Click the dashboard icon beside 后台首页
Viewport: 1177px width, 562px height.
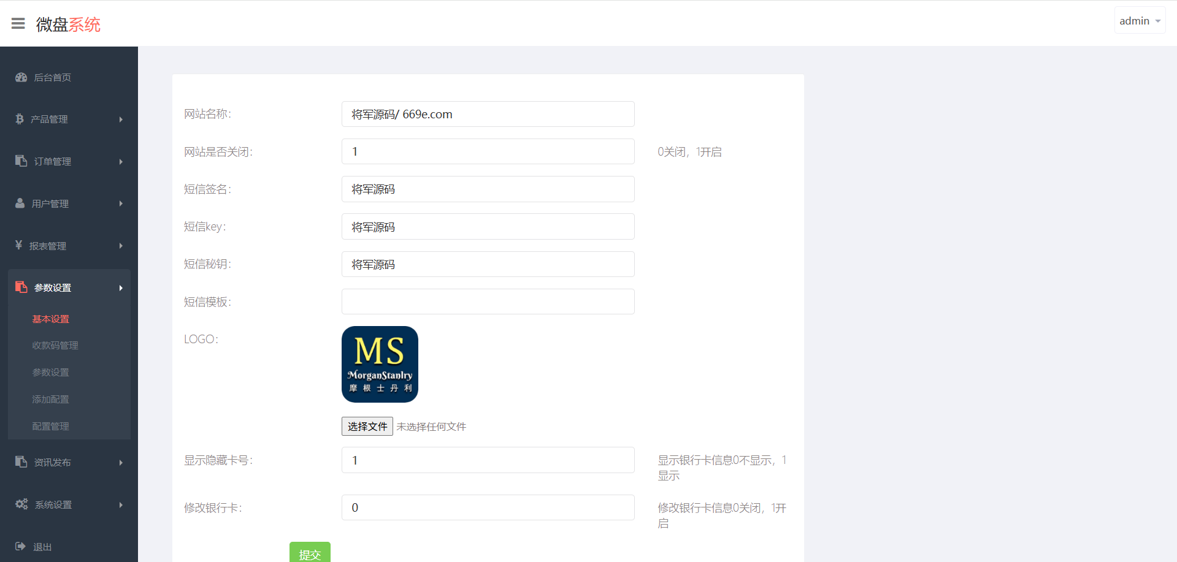21,77
